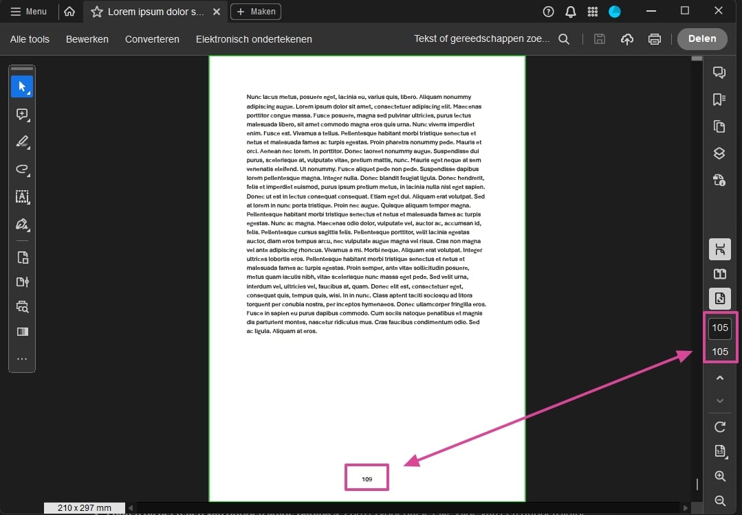Toggle two-page view mode
Screen dimensions: 742x515
(x=720, y=274)
